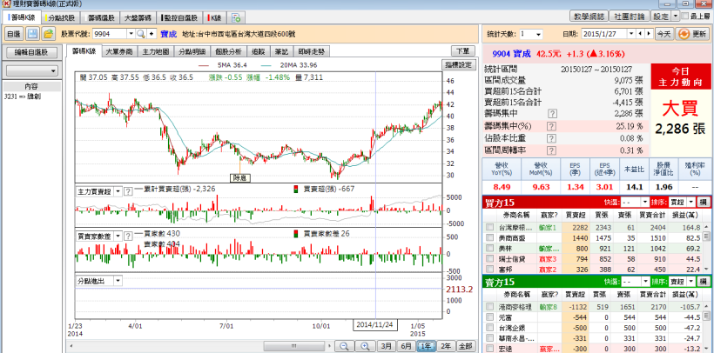Image resolution: width=714 pixels, height=353 pixels.
Task: Expand the 設定 dropdown arrow
Action: pos(676,16)
